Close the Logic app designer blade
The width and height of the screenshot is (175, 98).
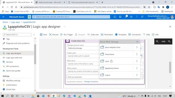(170, 27)
